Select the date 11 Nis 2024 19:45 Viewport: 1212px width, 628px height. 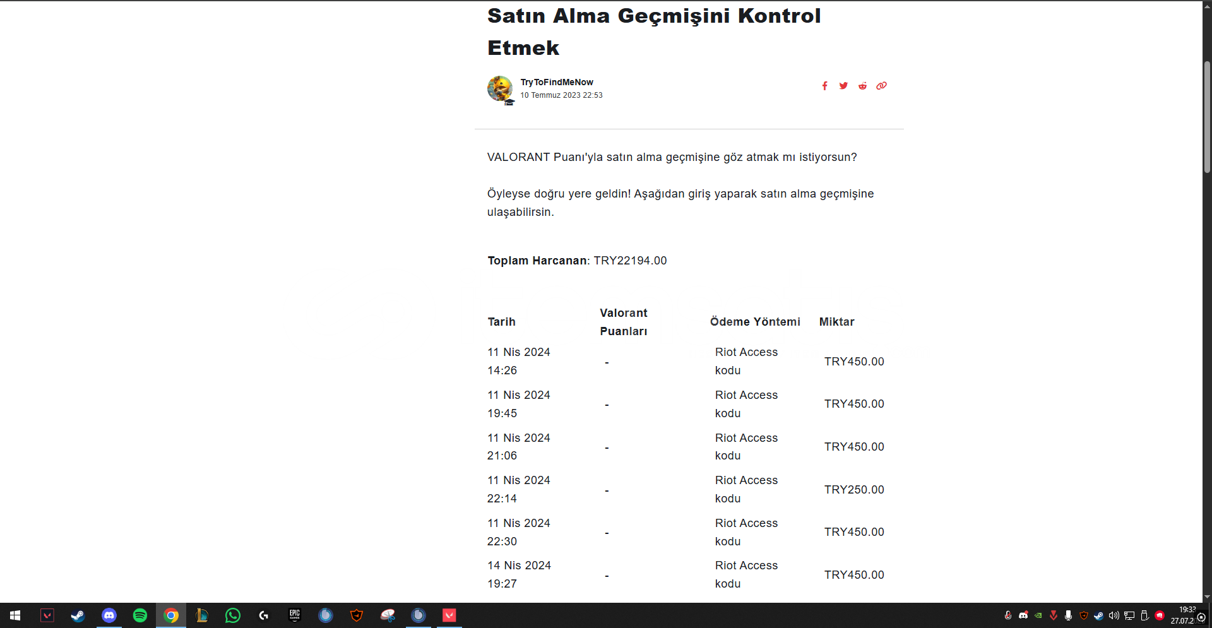tap(519, 404)
